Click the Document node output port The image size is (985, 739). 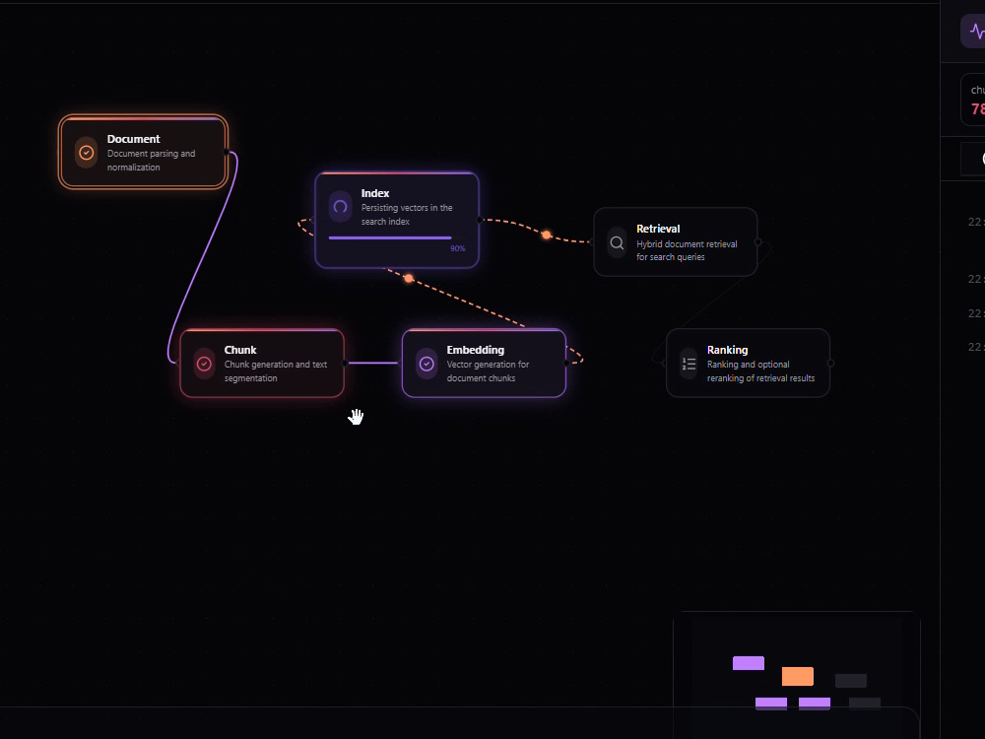click(x=227, y=152)
